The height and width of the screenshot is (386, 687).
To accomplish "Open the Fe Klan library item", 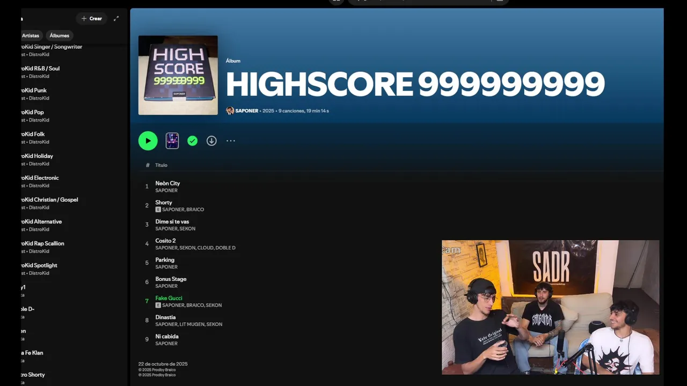I will click(x=74, y=357).
